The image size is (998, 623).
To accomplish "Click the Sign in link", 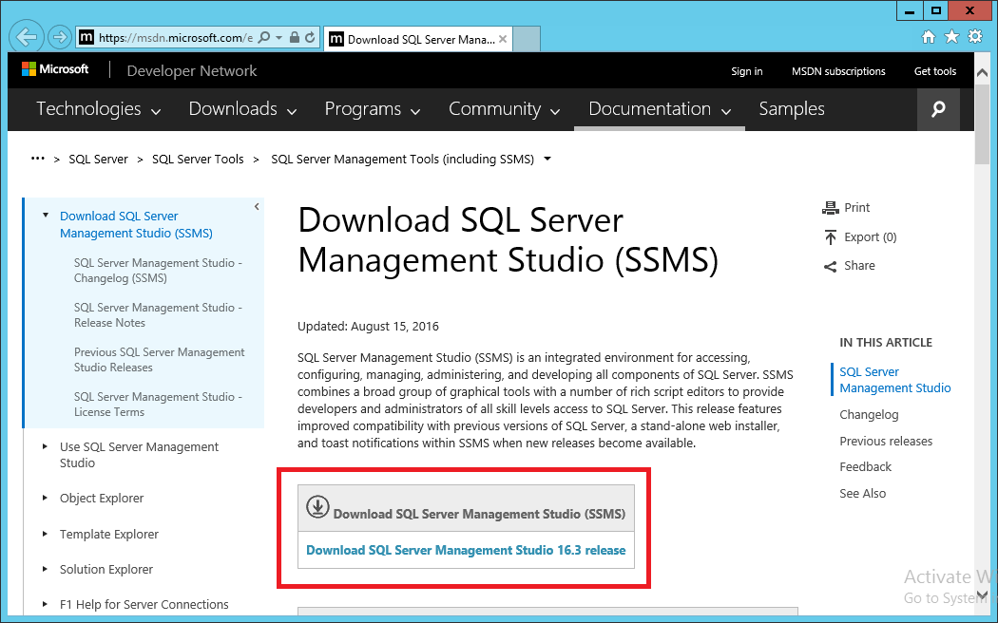I will pos(746,71).
